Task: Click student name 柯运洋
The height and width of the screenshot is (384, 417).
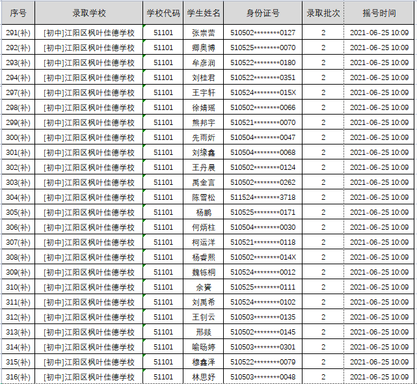Action: point(204,242)
